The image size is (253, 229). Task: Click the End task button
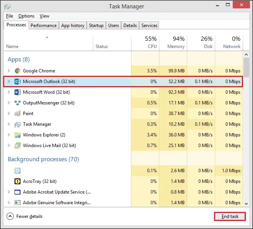230,216
